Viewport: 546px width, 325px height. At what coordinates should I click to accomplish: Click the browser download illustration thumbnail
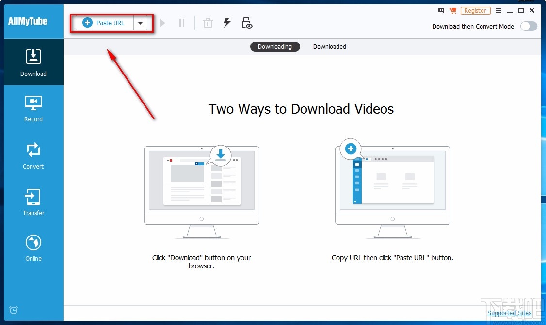pos(202,192)
